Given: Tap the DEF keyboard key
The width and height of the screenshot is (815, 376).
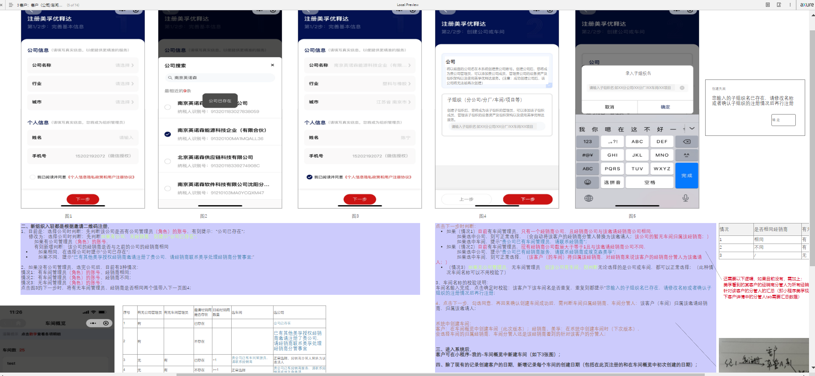Looking at the screenshot, I should (x=662, y=141).
